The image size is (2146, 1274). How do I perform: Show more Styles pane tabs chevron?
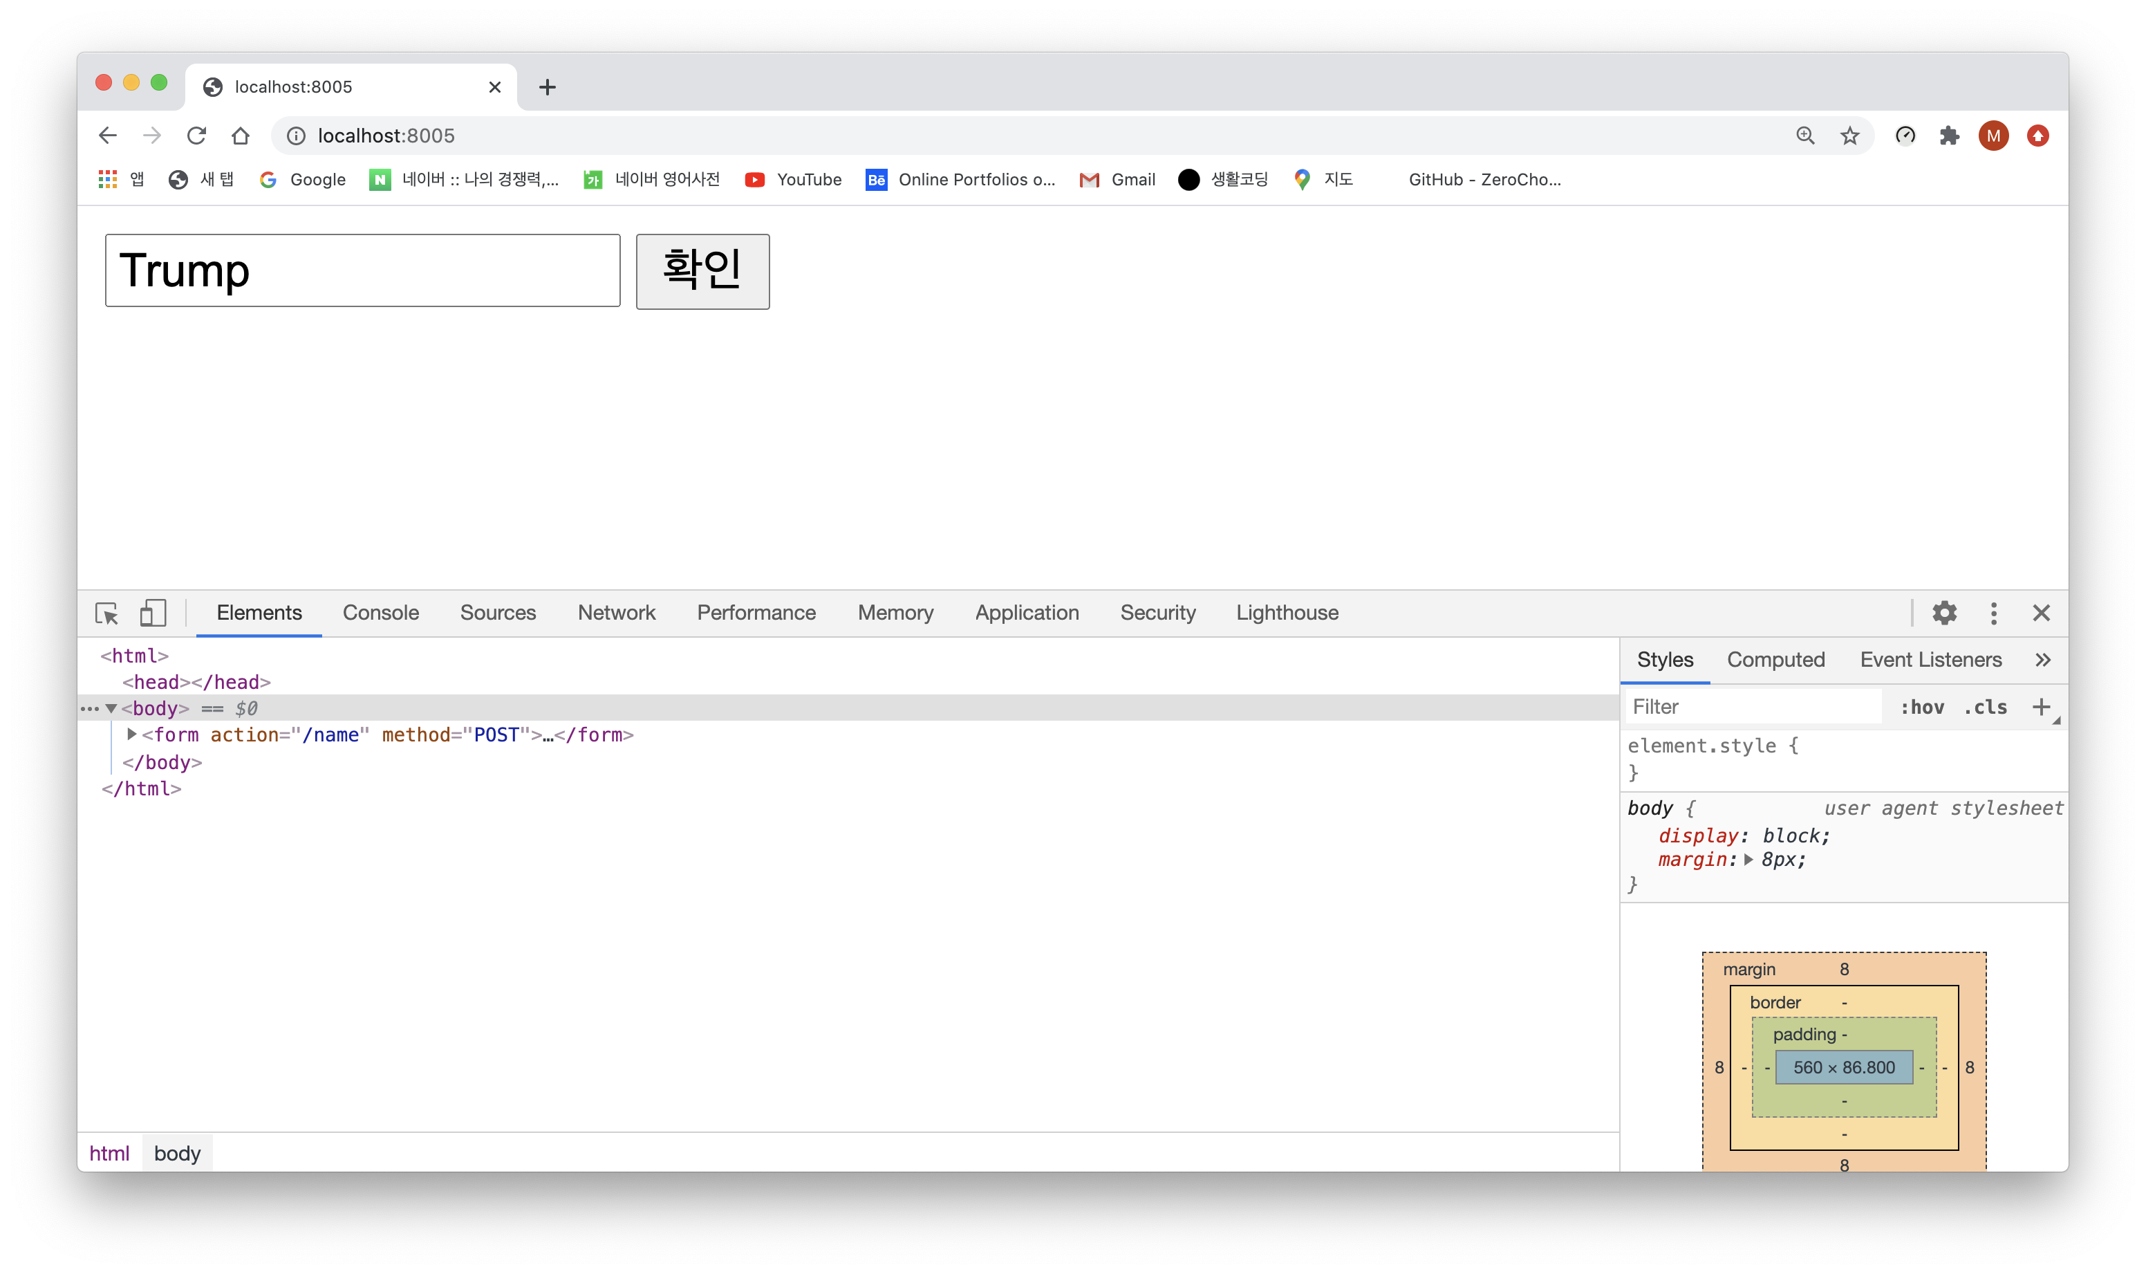(x=2043, y=661)
